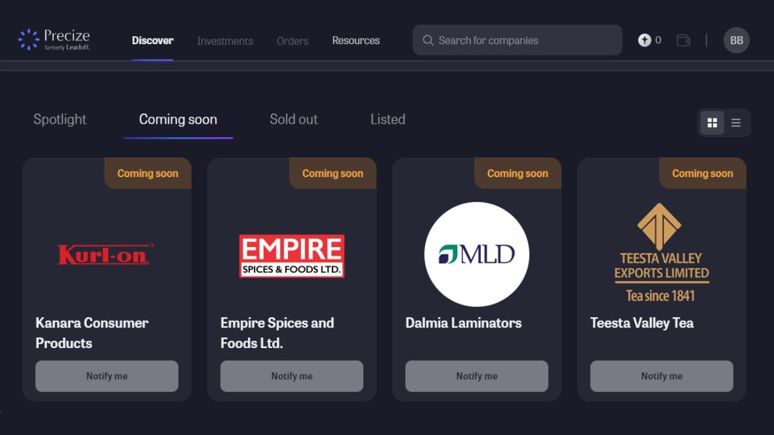The height and width of the screenshot is (435, 774).
Task: Switch to the Sold out tab
Action: click(294, 119)
